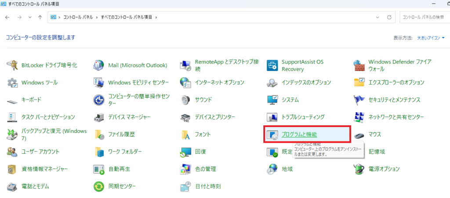Viewport: 450px width, 198px height.
Task: Open the コンピューターの簡単操作センター icon
Action: pos(99,100)
